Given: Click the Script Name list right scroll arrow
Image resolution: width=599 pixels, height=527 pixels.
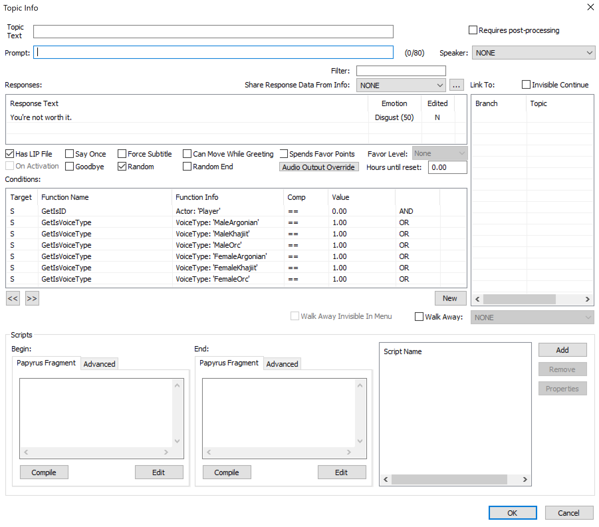Looking at the screenshot, I should 525,479.
